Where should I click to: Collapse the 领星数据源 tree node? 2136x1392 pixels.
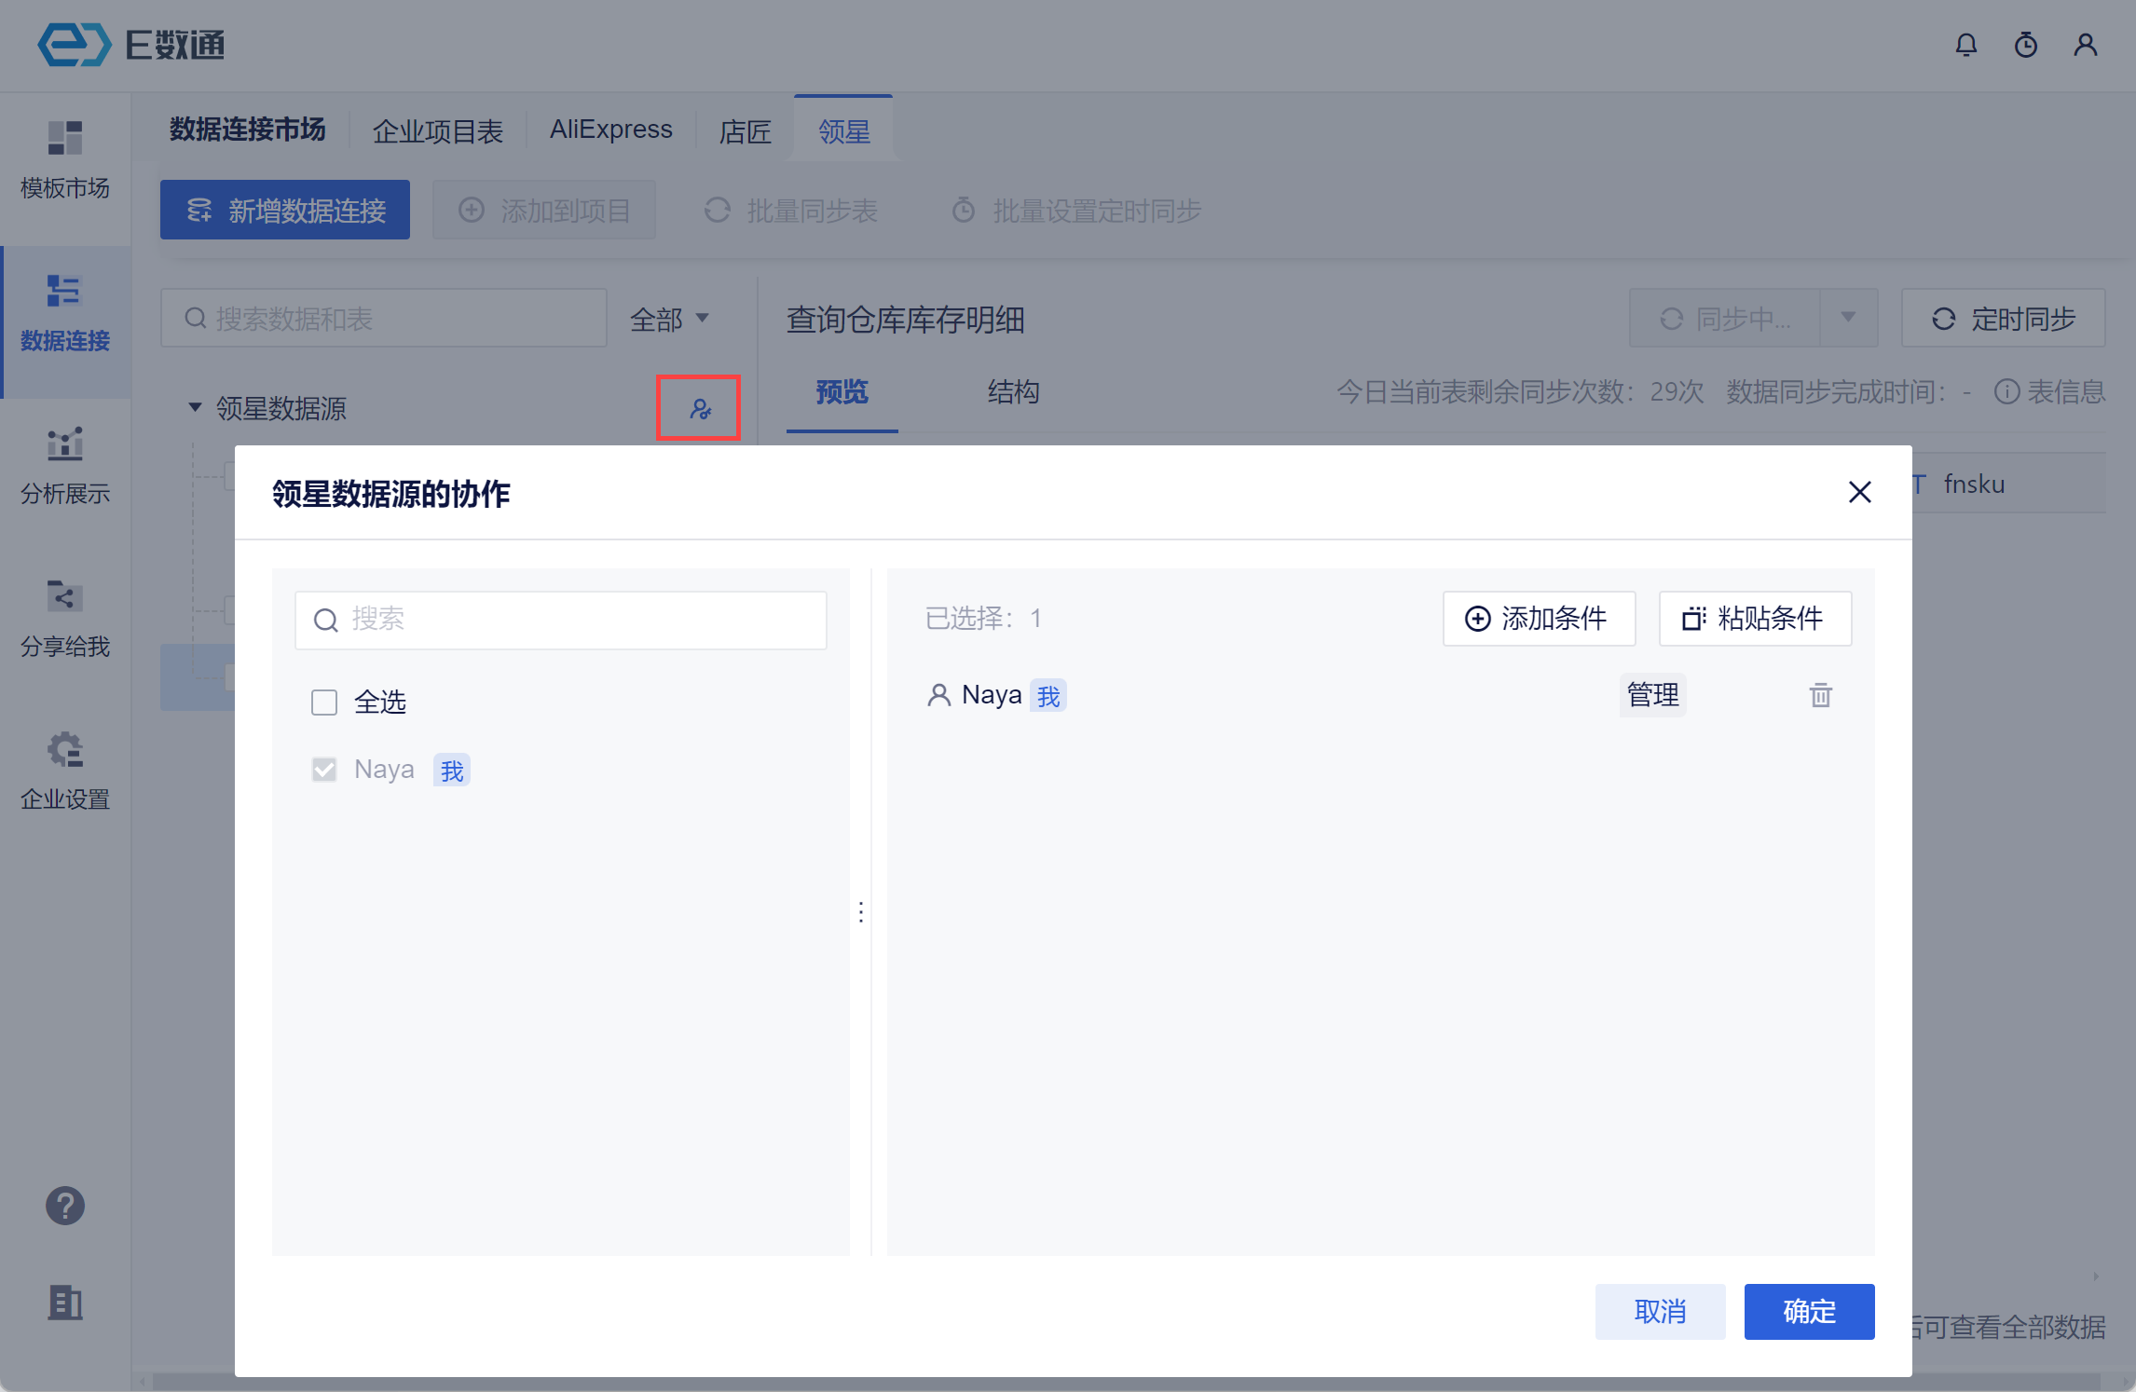195,407
